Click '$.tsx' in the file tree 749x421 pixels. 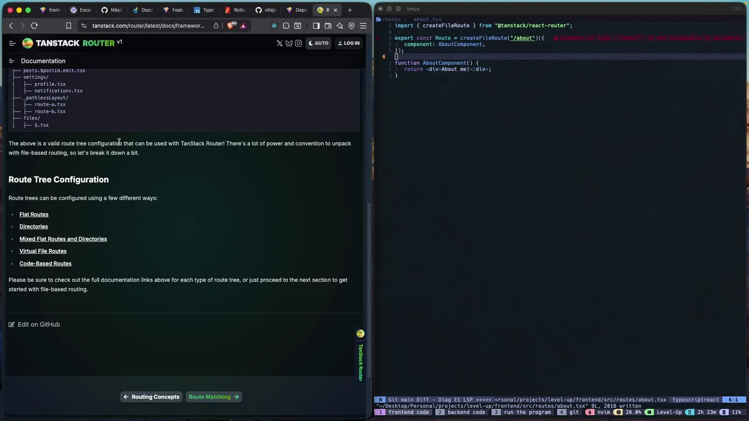(42, 125)
